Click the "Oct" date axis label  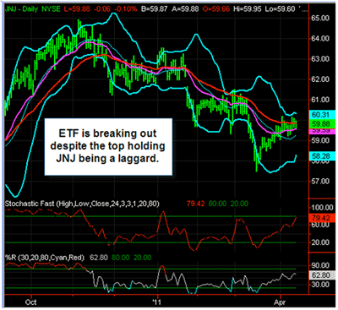[x=30, y=302]
